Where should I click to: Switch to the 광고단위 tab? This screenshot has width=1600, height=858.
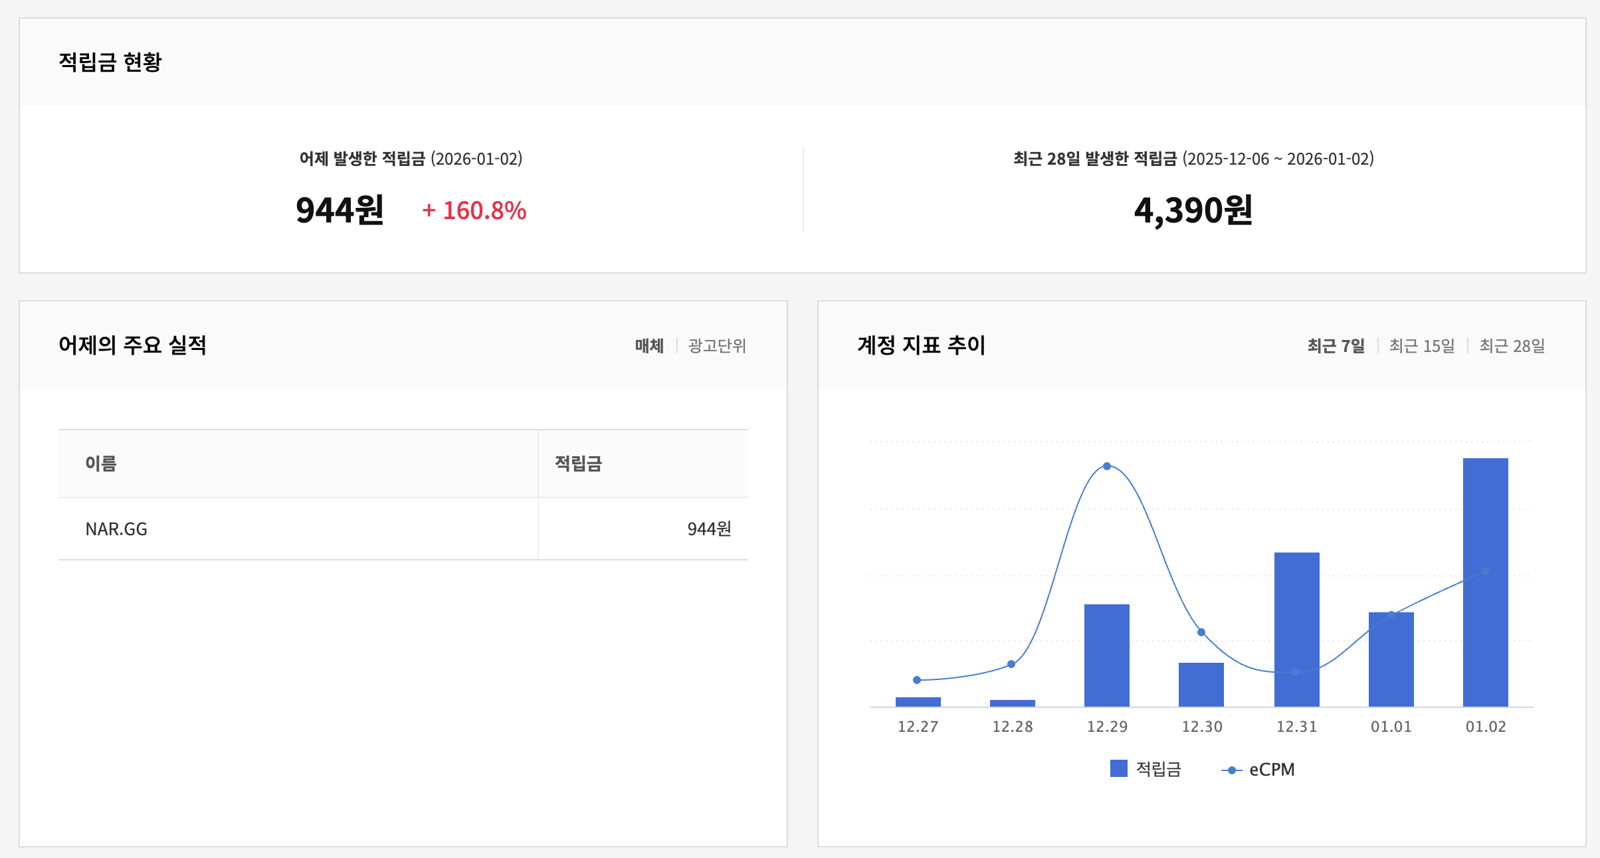pos(717,346)
